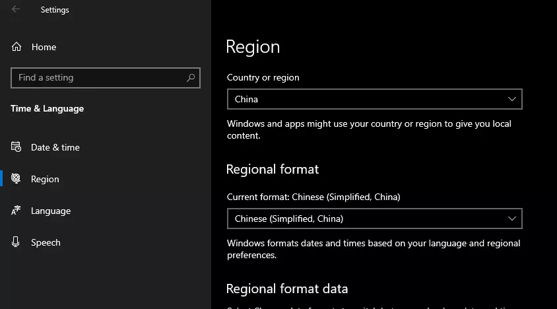Click the Home house icon

[16, 47]
